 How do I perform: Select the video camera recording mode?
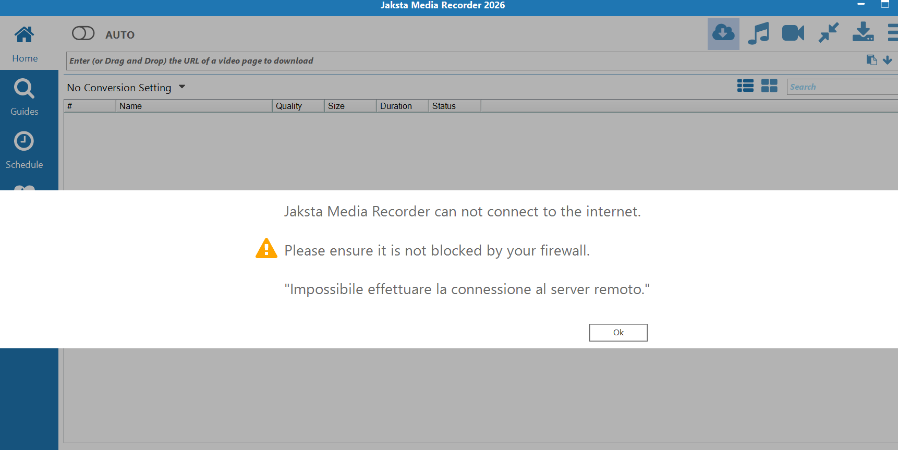click(x=793, y=33)
